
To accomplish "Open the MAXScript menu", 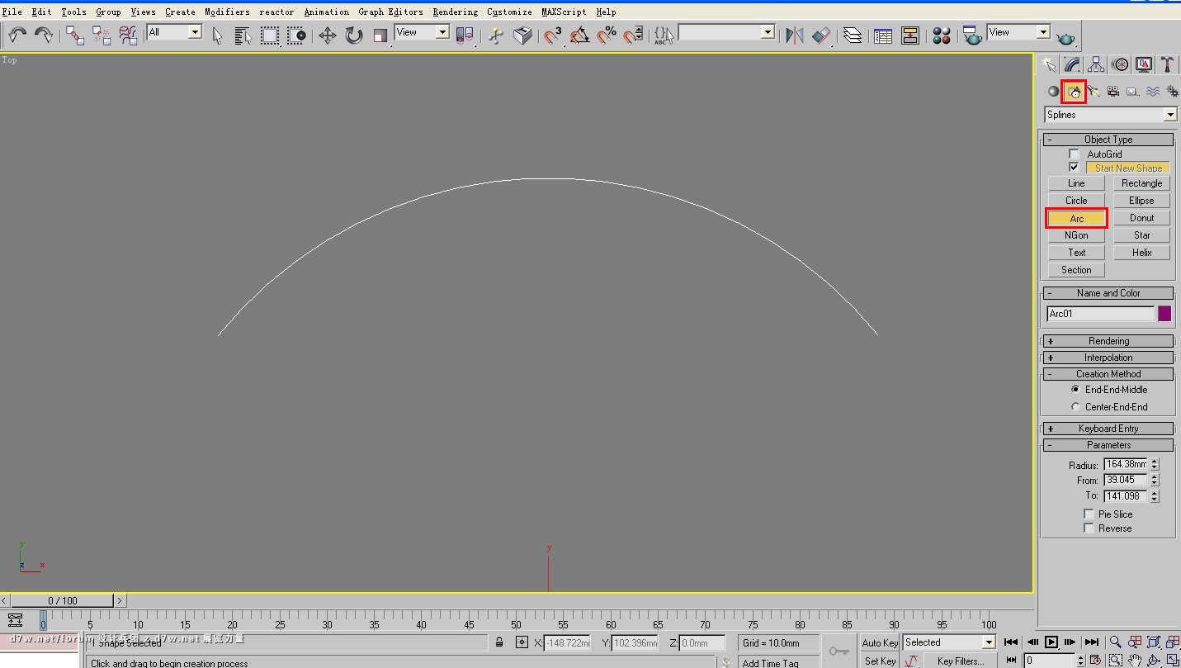I will (x=564, y=12).
